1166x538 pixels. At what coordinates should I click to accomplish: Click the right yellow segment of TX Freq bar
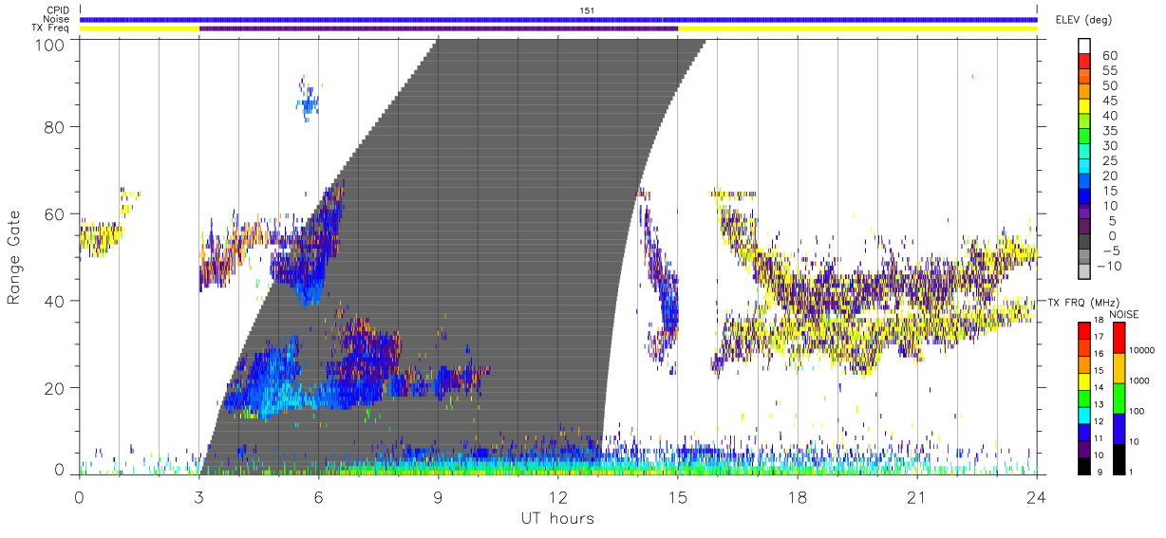pos(857,28)
